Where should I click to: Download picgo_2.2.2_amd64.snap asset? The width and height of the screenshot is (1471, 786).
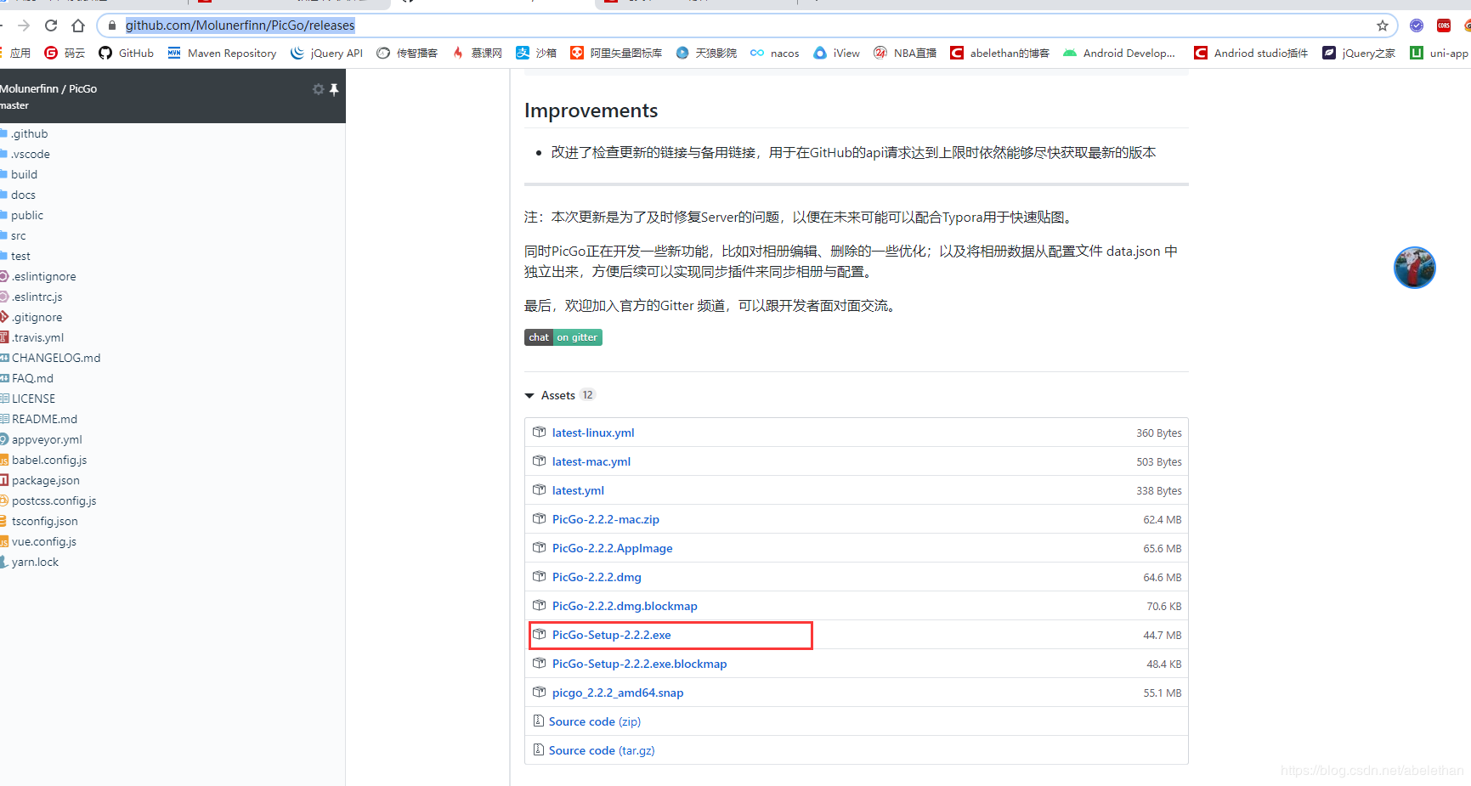(x=618, y=693)
